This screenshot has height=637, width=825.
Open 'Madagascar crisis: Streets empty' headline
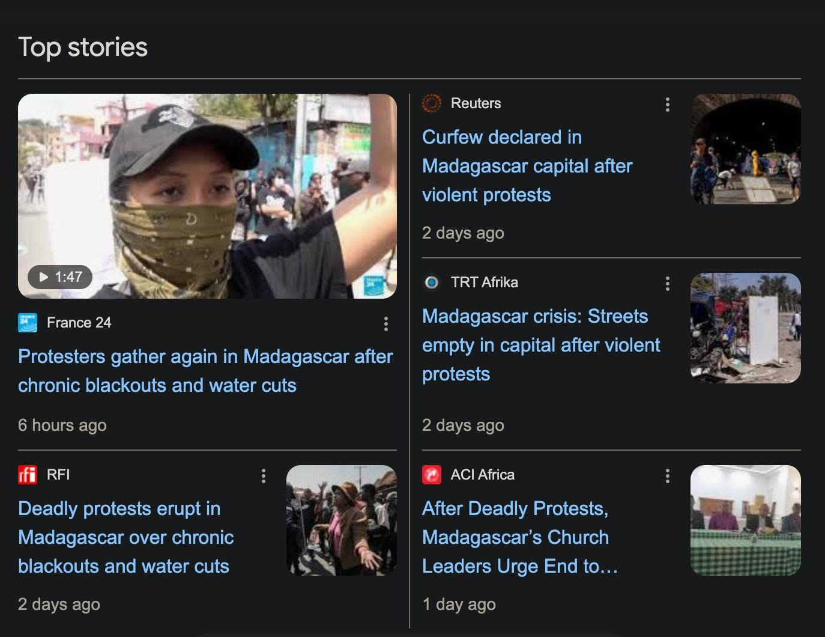(541, 345)
